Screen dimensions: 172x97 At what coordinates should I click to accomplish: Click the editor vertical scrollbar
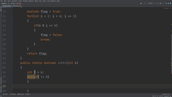click(171, 54)
